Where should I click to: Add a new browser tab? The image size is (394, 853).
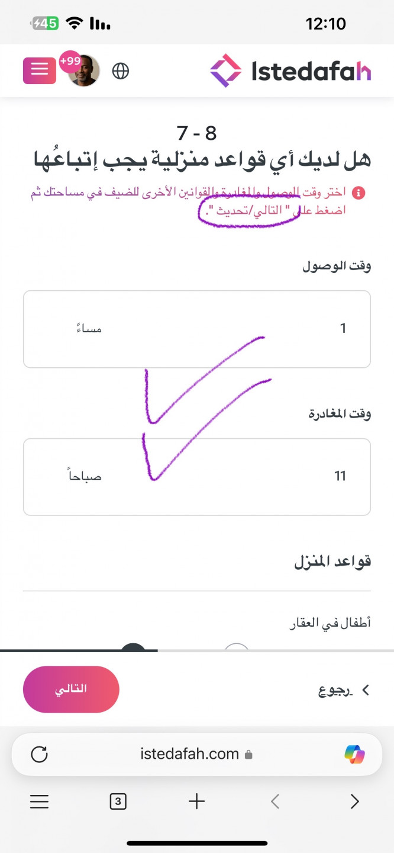click(196, 801)
